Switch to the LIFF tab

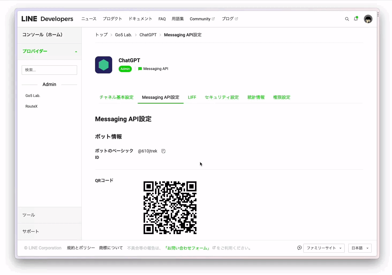pos(192,97)
